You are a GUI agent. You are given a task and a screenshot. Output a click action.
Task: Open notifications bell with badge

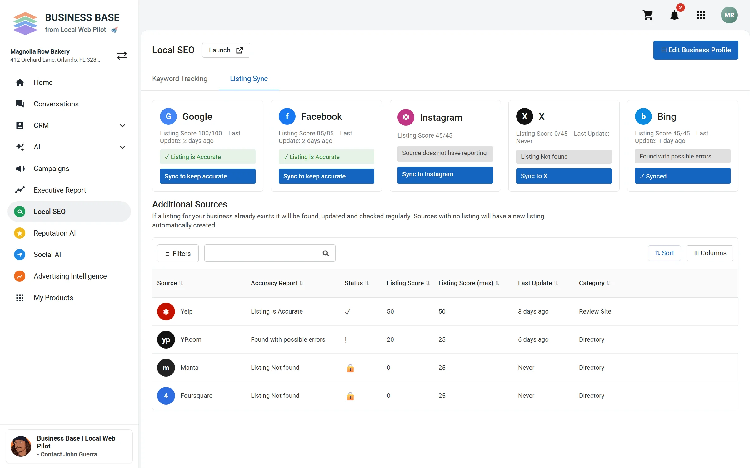[x=675, y=15]
